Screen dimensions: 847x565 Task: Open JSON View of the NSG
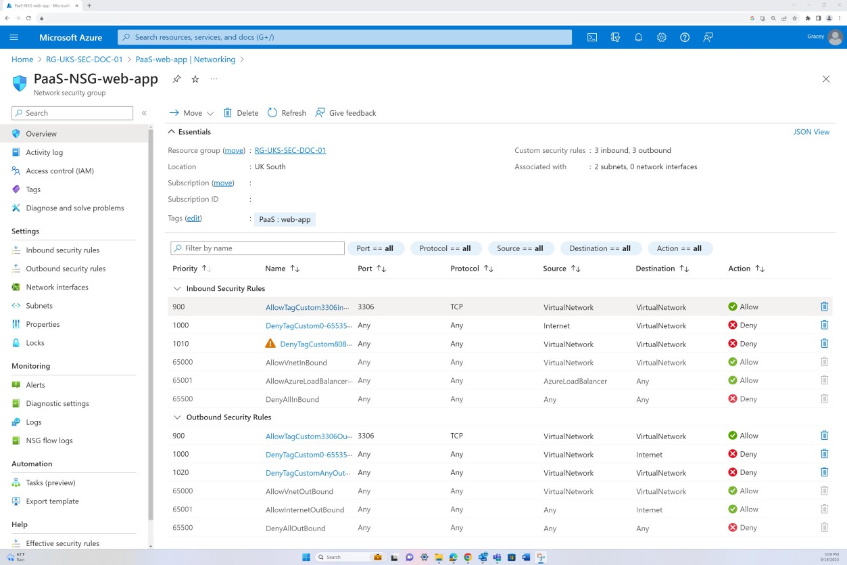coord(811,131)
